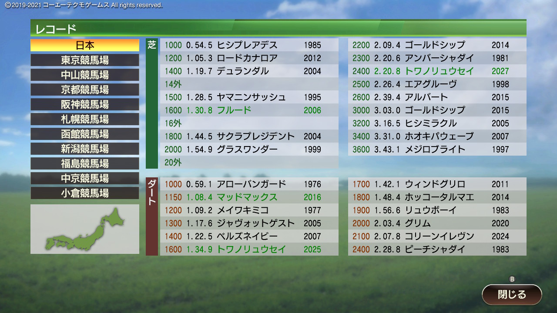This screenshot has height=313, width=557.
Task: Click メイワキミコ dirt 1200 record
Action: pos(249,210)
